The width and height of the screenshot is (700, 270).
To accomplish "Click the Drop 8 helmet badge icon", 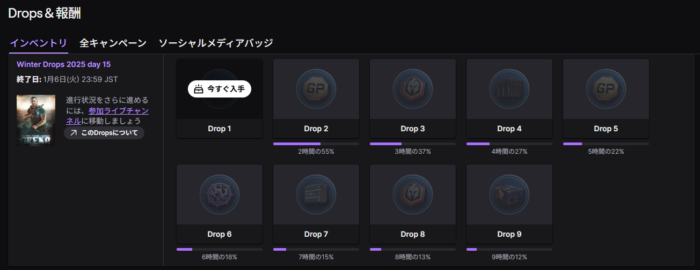I will 412,194.
